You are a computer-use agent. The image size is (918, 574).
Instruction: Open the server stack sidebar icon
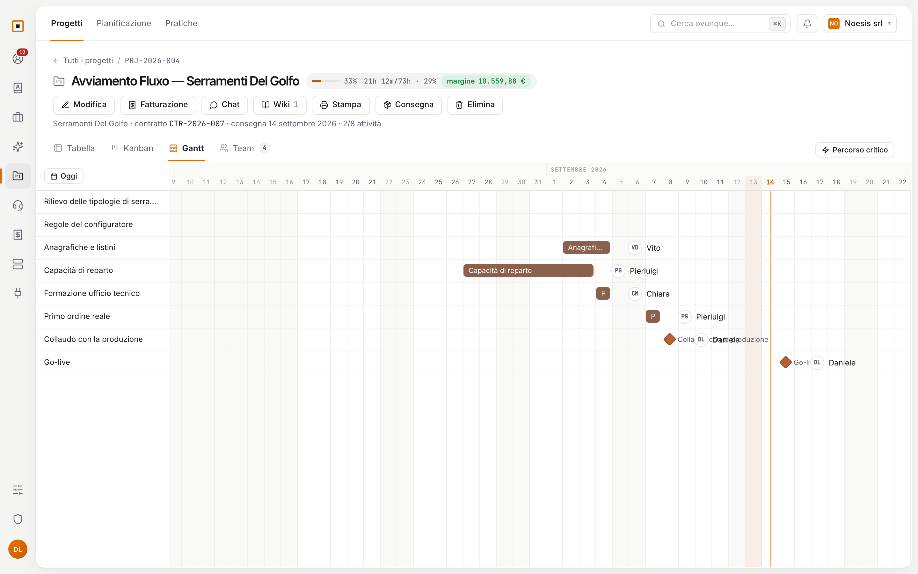[x=18, y=264]
